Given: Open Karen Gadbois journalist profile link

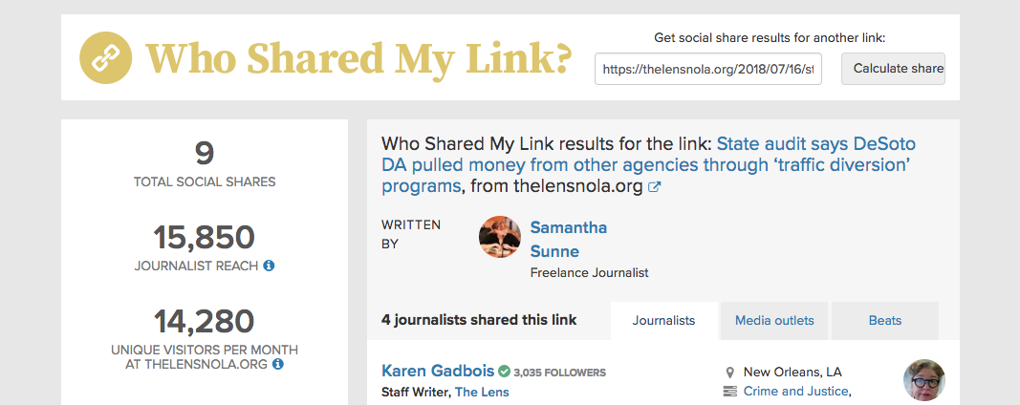Looking at the screenshot, I should pyautogui.click(x=438, y=372).
